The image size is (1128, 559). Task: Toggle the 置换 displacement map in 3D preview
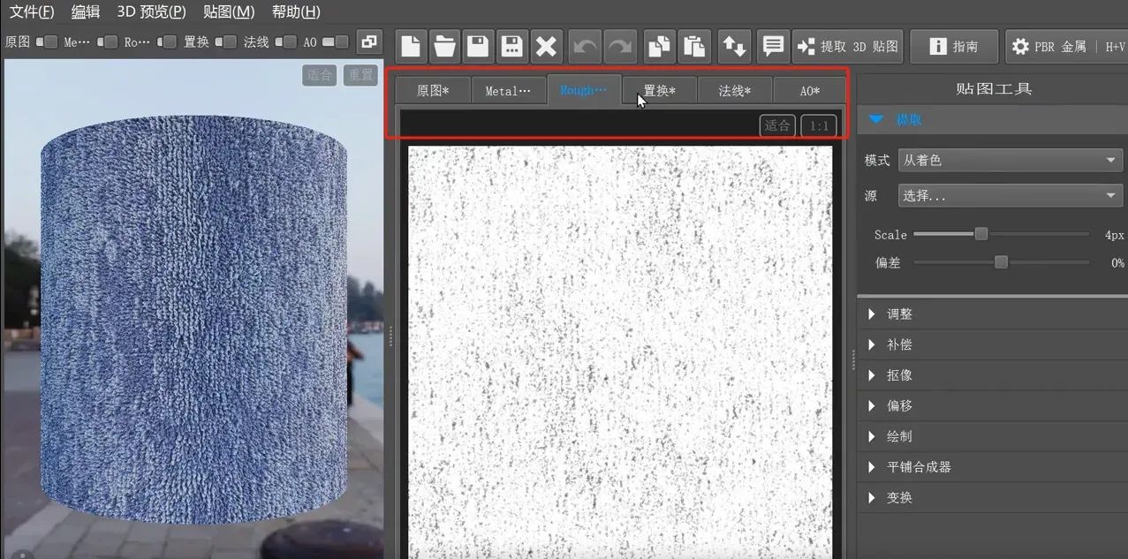226,42
